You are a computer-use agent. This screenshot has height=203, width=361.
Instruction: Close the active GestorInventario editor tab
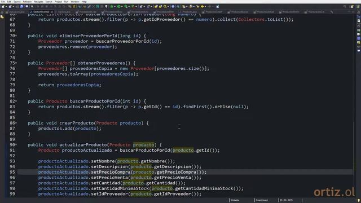[x=52, y=12]
